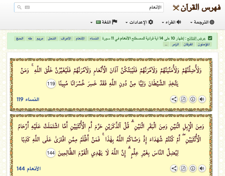Export An-Nisa 119 verse as PDF
Image resolution: width=225 pixels, height=176 pixels.
pyautogui.click(x=183, y=99)
